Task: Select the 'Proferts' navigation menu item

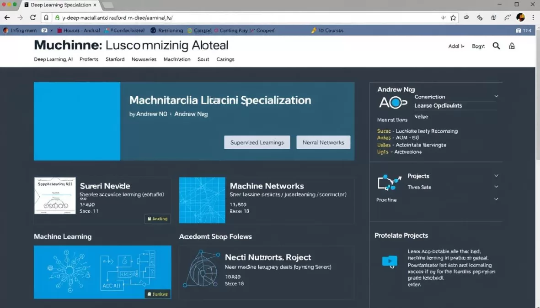Action: [x=89, y=59]
